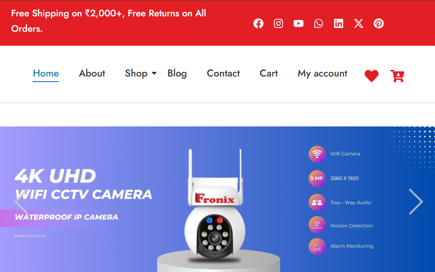Visit the YouTube channel icon
435x272 pixels.
[298, 24]
